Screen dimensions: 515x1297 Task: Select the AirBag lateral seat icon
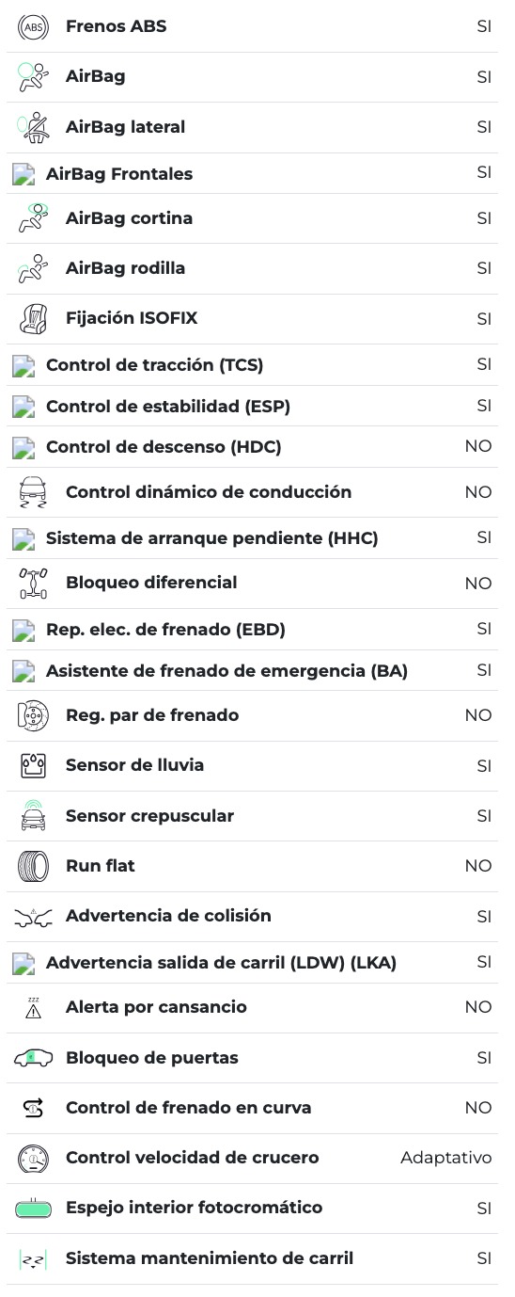coord(33,127)
